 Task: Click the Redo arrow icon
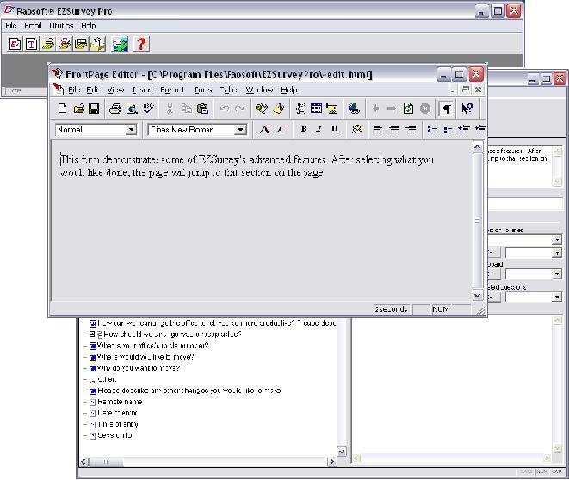coord(239,108)
